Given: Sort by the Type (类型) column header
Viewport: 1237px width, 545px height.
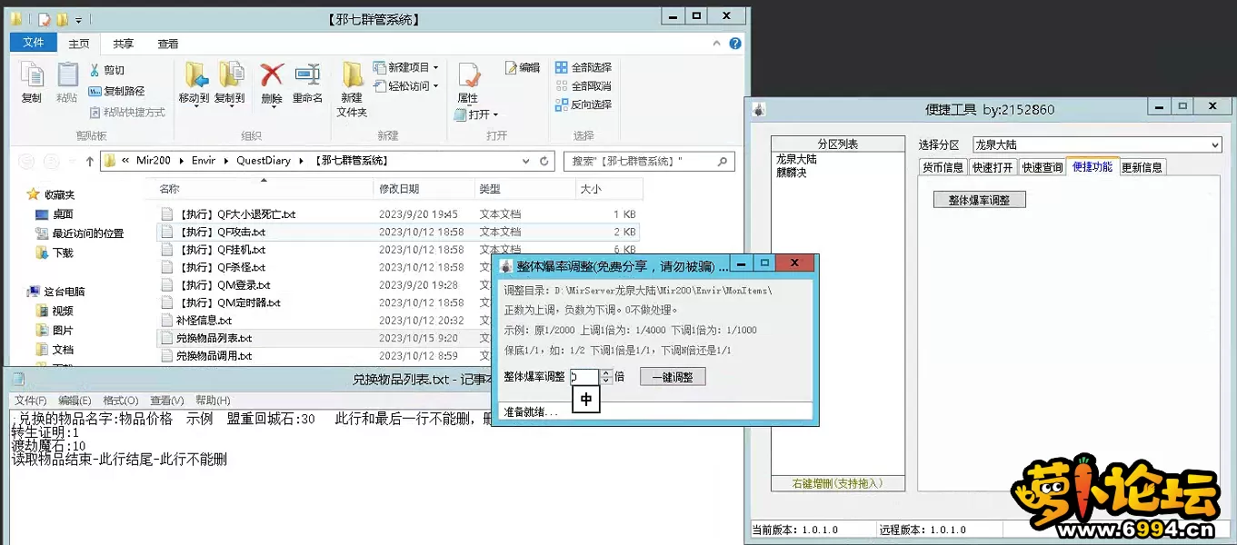Looking at the screenshot, I should click(x=524, y=189).
